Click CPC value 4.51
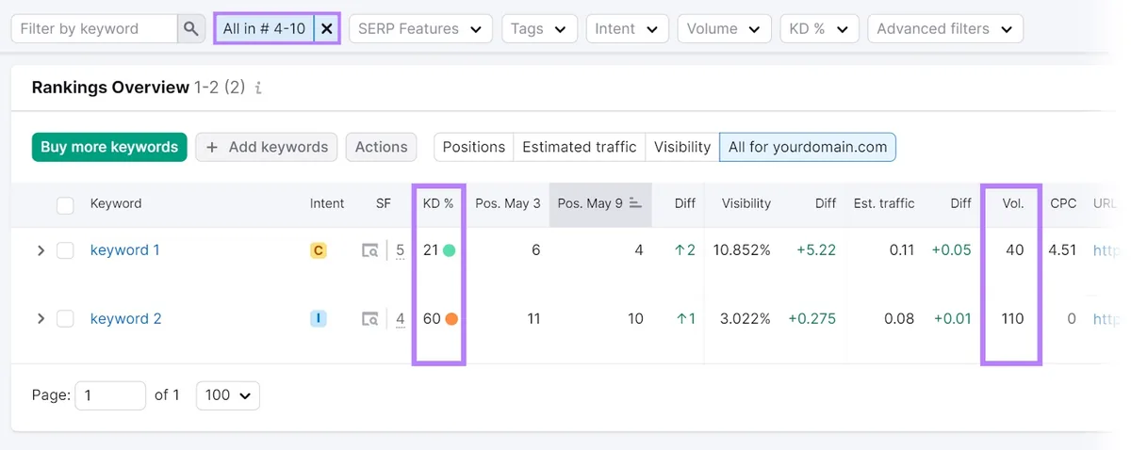1131x450 pixels. click(1062, 250)
